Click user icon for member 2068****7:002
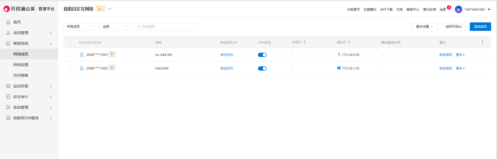Image resolution: width=497 pixels, height=159 pixels. pos(82,68)
